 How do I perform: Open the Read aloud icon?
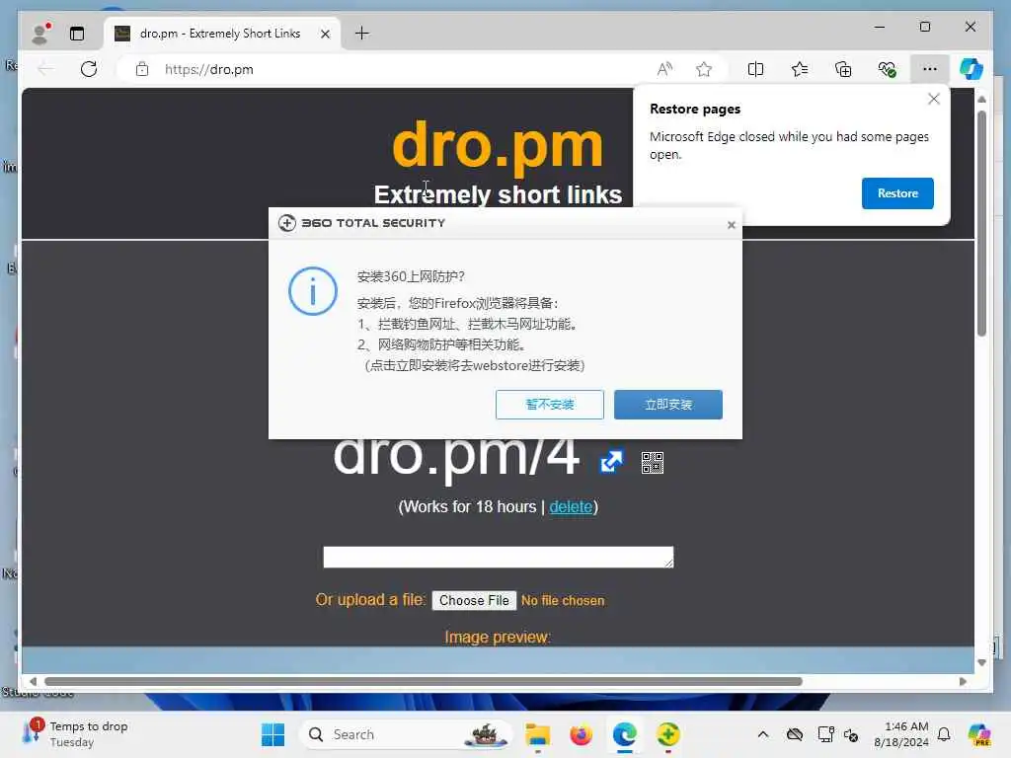click(664, 69)
